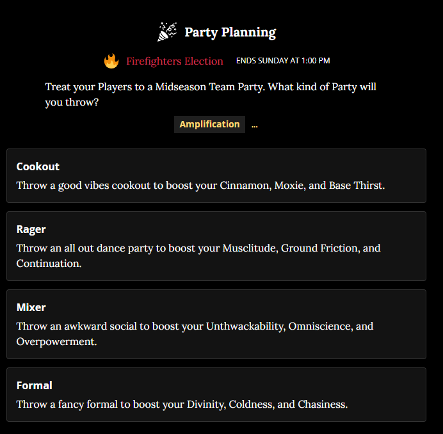Select the Formal party option
Image resolution: width=443 pixels, height=434 pixels.
216,395
